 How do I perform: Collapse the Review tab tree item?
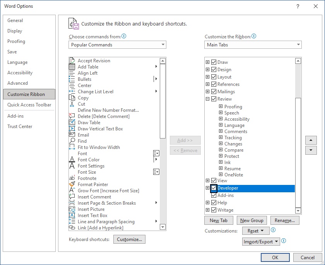207,99
